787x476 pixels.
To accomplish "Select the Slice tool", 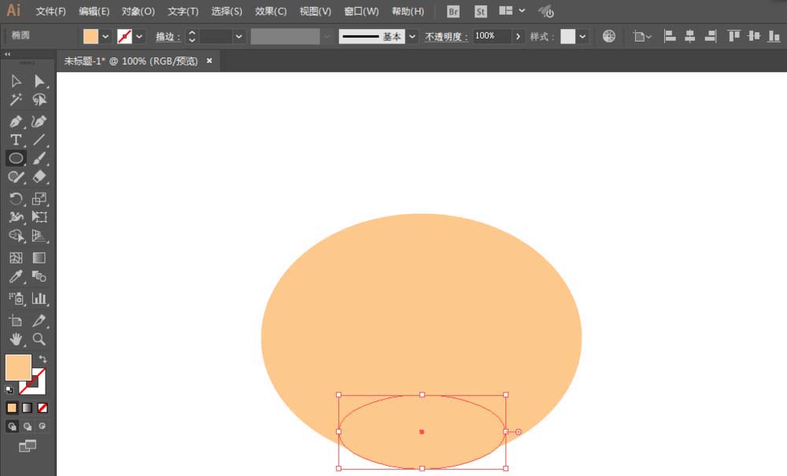I will 39,320.
